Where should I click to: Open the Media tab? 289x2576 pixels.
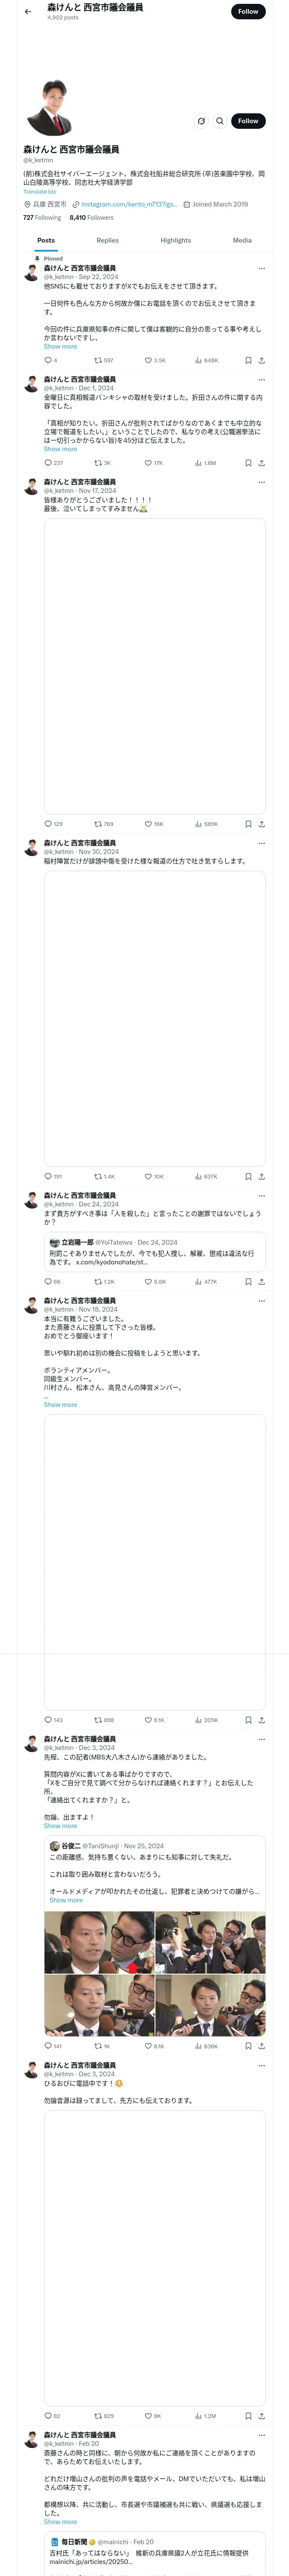pos(242,240)
